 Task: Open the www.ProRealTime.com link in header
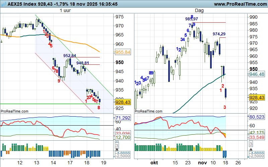tap(240, 4)
